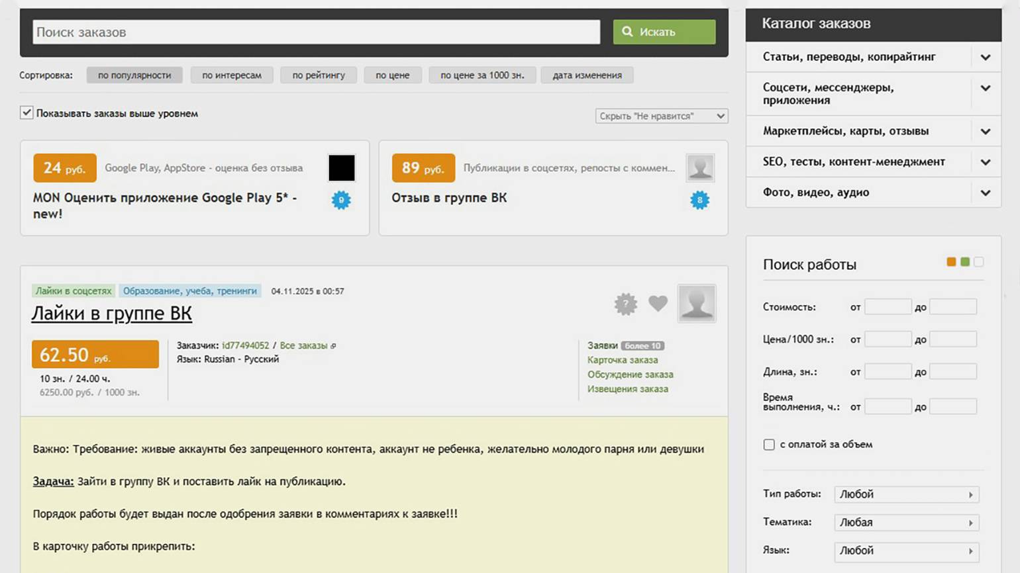Viewport: 1020px width, 573px height.
Task: Open the Скрыть "Не нравится" dropdown
Action: coord(661,116)
